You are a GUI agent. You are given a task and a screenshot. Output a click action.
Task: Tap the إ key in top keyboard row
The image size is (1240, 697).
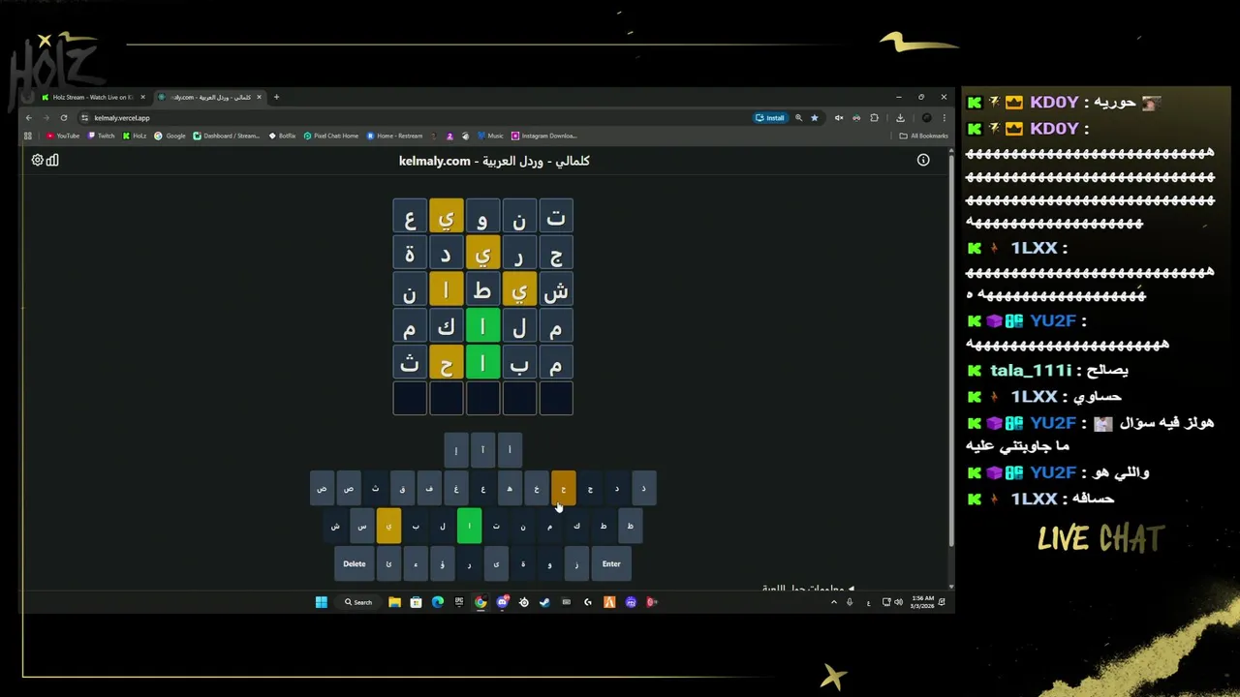(x=456, y=450)
